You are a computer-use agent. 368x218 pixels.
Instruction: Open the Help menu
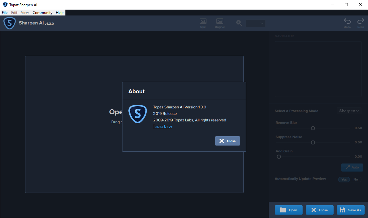(x=60, y=13)
